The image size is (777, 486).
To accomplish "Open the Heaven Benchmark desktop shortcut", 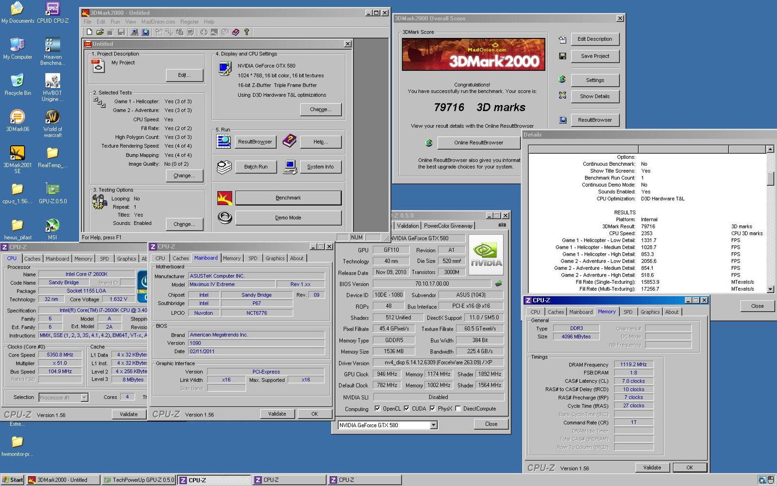I will (x=52, y=51).
